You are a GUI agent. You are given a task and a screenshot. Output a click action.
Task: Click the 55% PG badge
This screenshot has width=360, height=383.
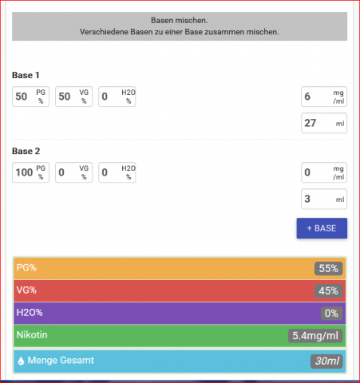328,268
